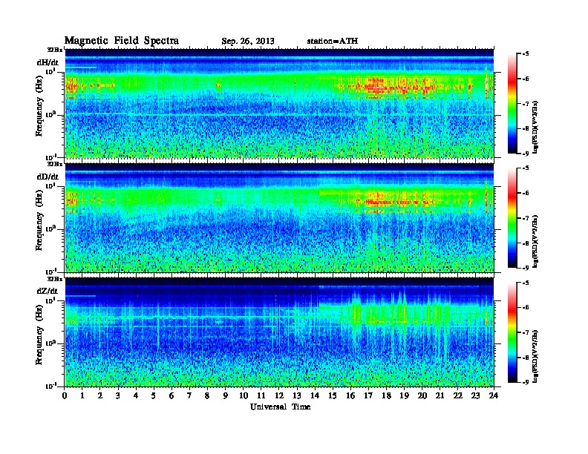Click the "22" hour tick on the time axis
This screenshot has width=588, height=454.
pyautogui.click(x=458, y=395)
